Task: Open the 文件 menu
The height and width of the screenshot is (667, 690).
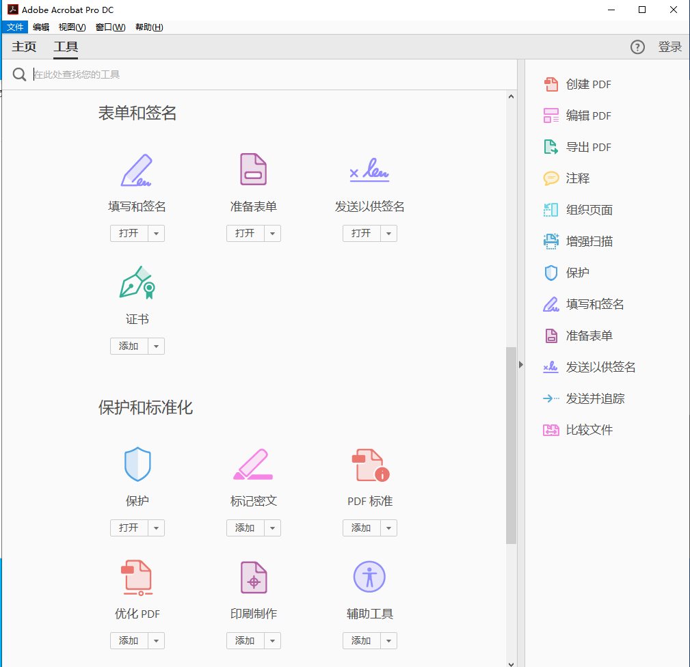Action: coord(15,27)
